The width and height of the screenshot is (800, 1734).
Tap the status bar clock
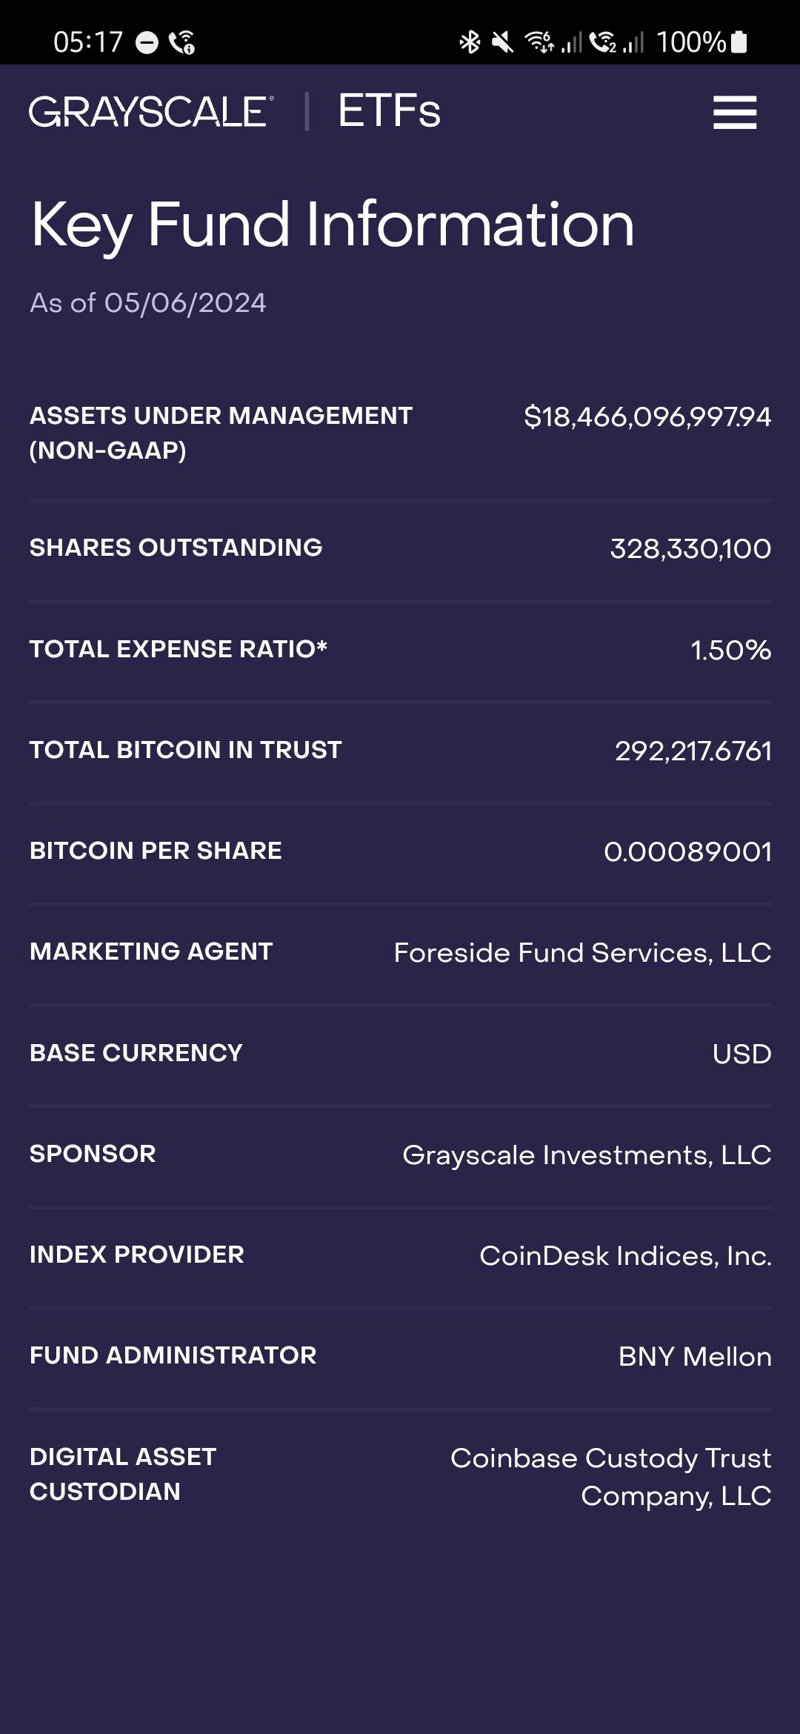pyautogui.click(x=87, y=42)
